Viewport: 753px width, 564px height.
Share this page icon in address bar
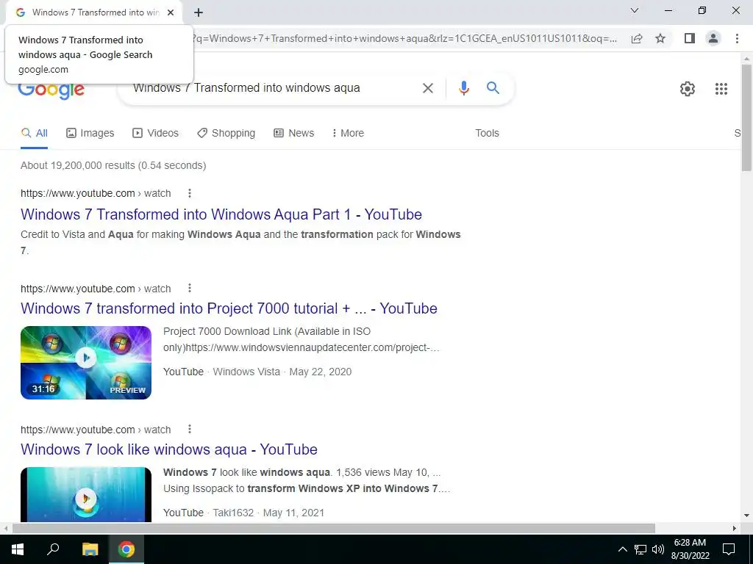(x=637, y=38)
